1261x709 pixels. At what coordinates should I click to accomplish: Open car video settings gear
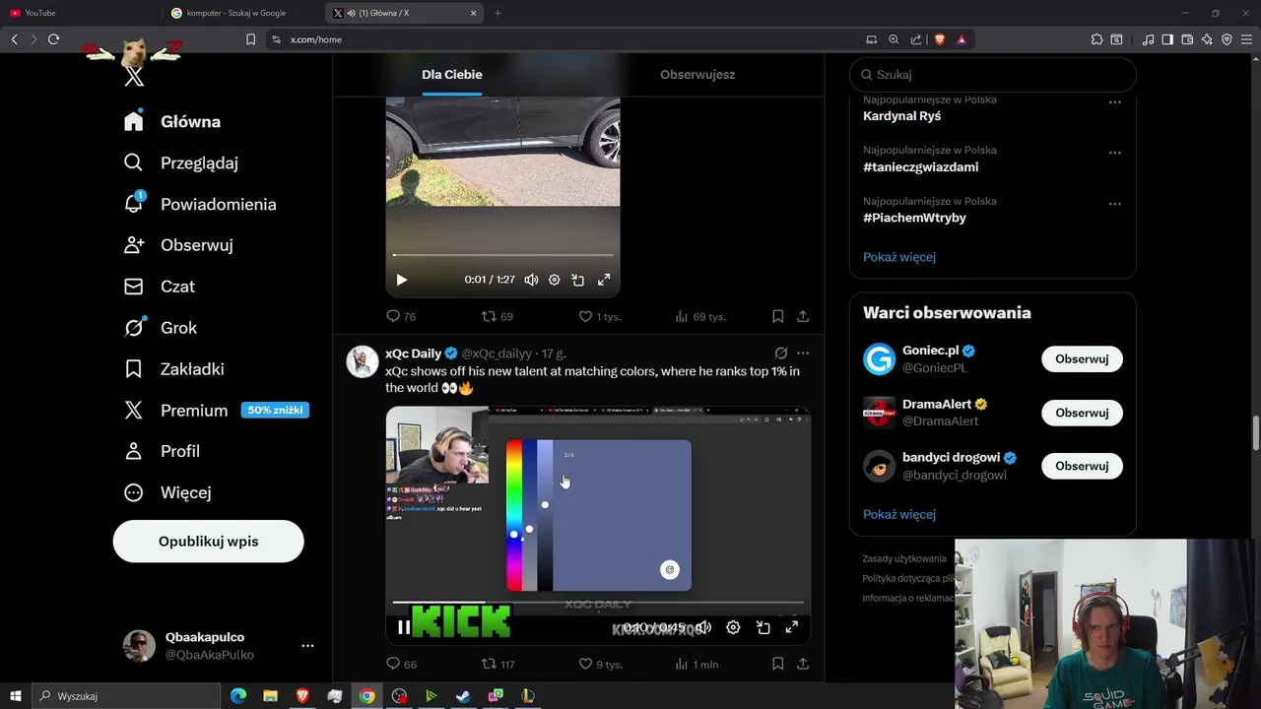pos(554,280)
